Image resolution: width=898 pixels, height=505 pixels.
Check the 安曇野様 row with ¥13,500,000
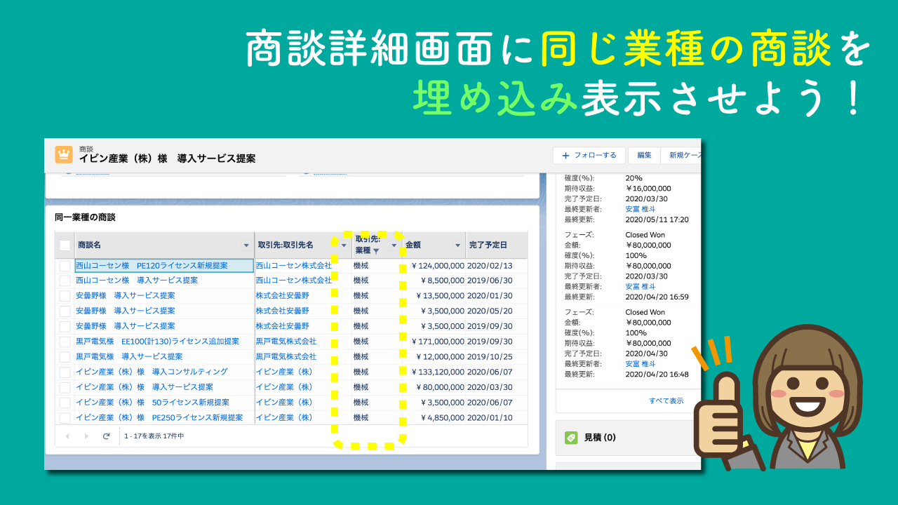point(65,296)
